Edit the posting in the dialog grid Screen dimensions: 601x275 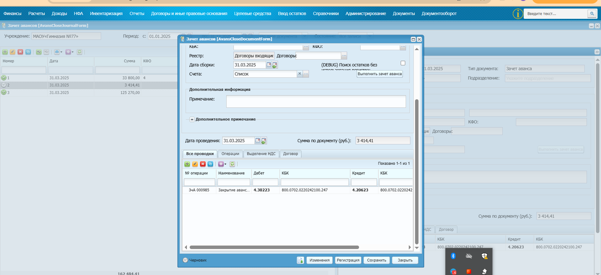(195, 164)
